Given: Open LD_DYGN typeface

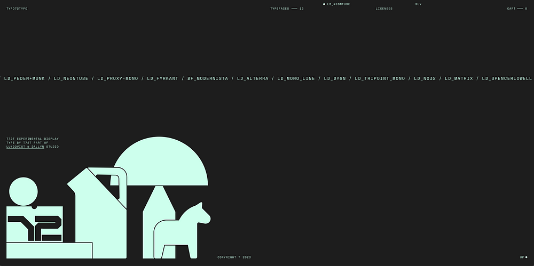Looking at the screenshot, I should tap(334, 78).
